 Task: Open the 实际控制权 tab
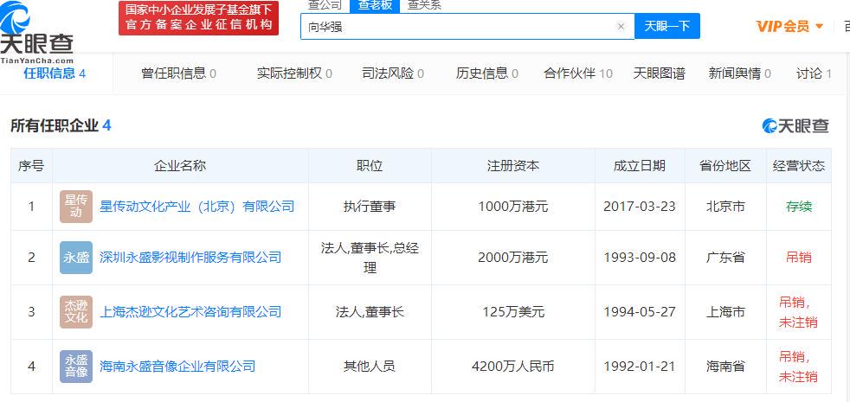click(294, 73)
